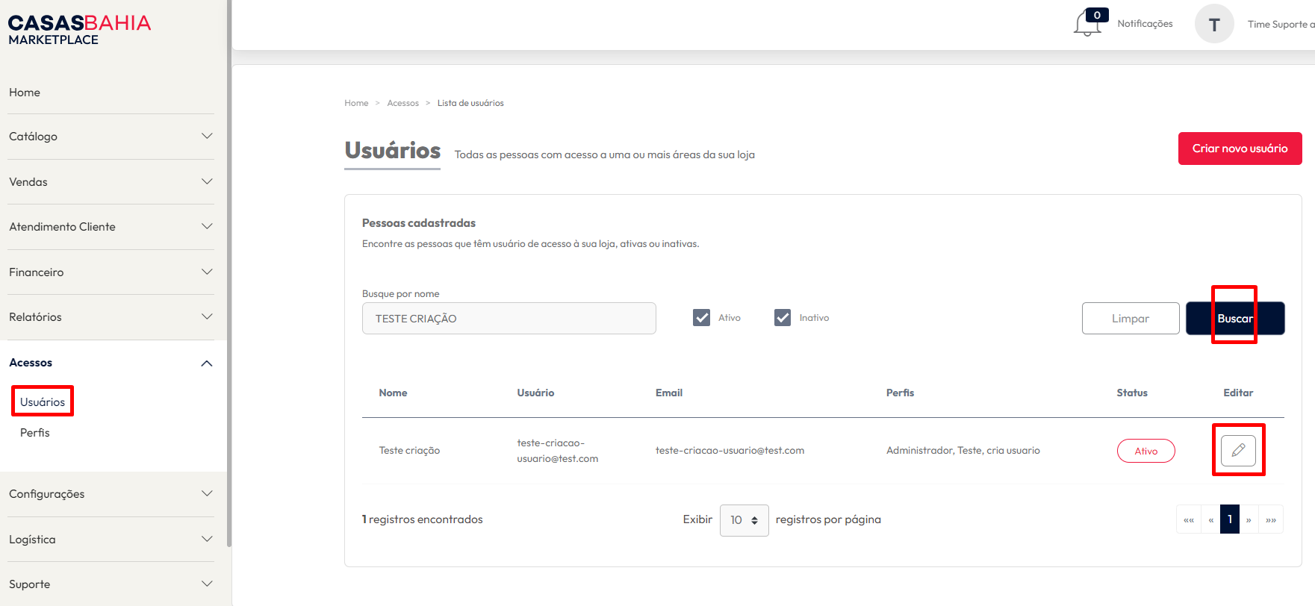The width and height of the screenshot is (1315, 606).
Task: Click the sidebar vertical scrollbar
Action: point(229,273)
